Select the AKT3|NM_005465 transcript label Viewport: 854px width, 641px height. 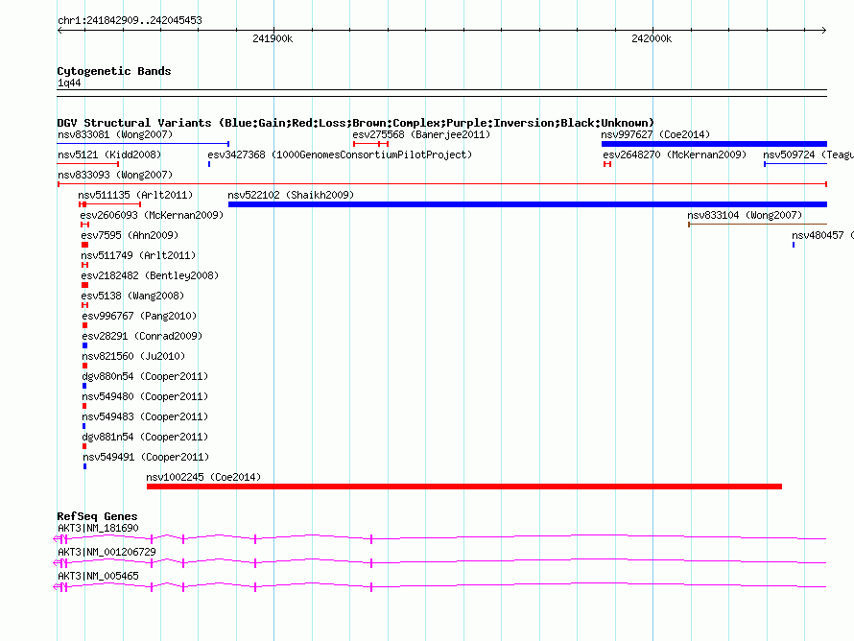[x=98, y=576]
